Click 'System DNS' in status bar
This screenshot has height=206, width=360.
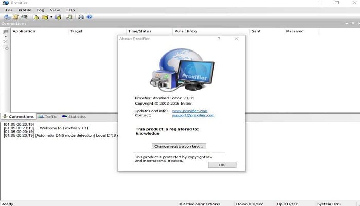tap(329, 204)
